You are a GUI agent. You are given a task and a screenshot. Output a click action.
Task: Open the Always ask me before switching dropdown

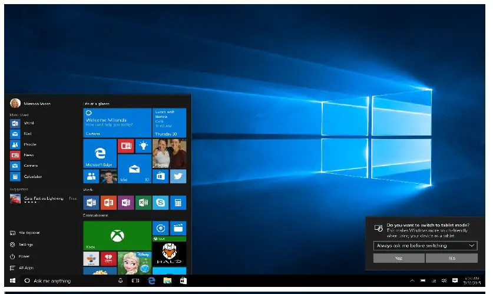click(x=425, y=246)
